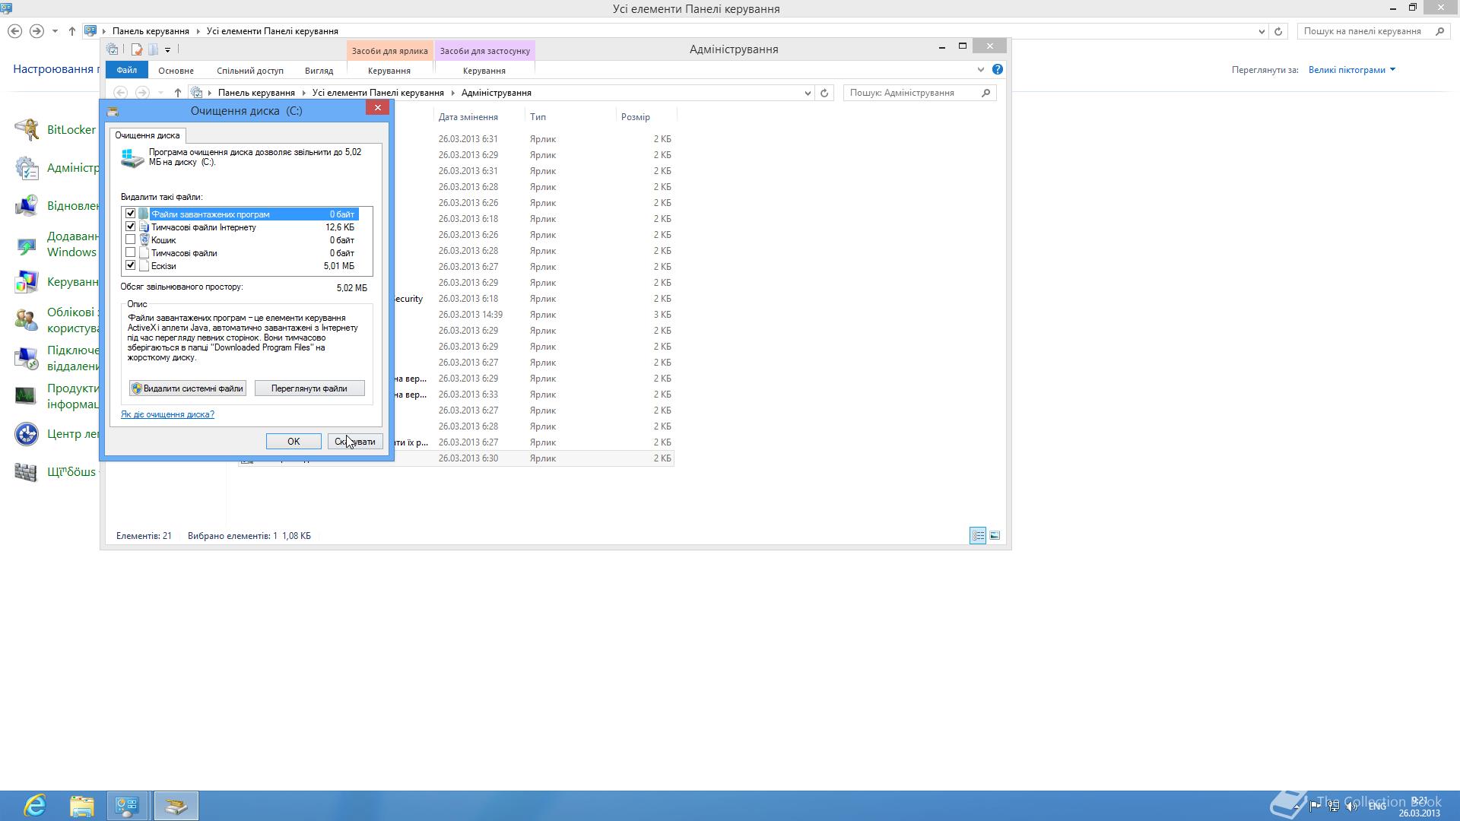The image size is (1460, 821).
Task: Click ENG language indicator in system tray
Action: (x=1376, y=807)
